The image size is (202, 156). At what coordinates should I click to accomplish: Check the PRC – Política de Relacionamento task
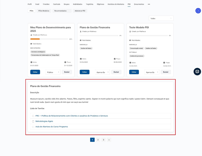pyautogui.click(x=33, y=116)
